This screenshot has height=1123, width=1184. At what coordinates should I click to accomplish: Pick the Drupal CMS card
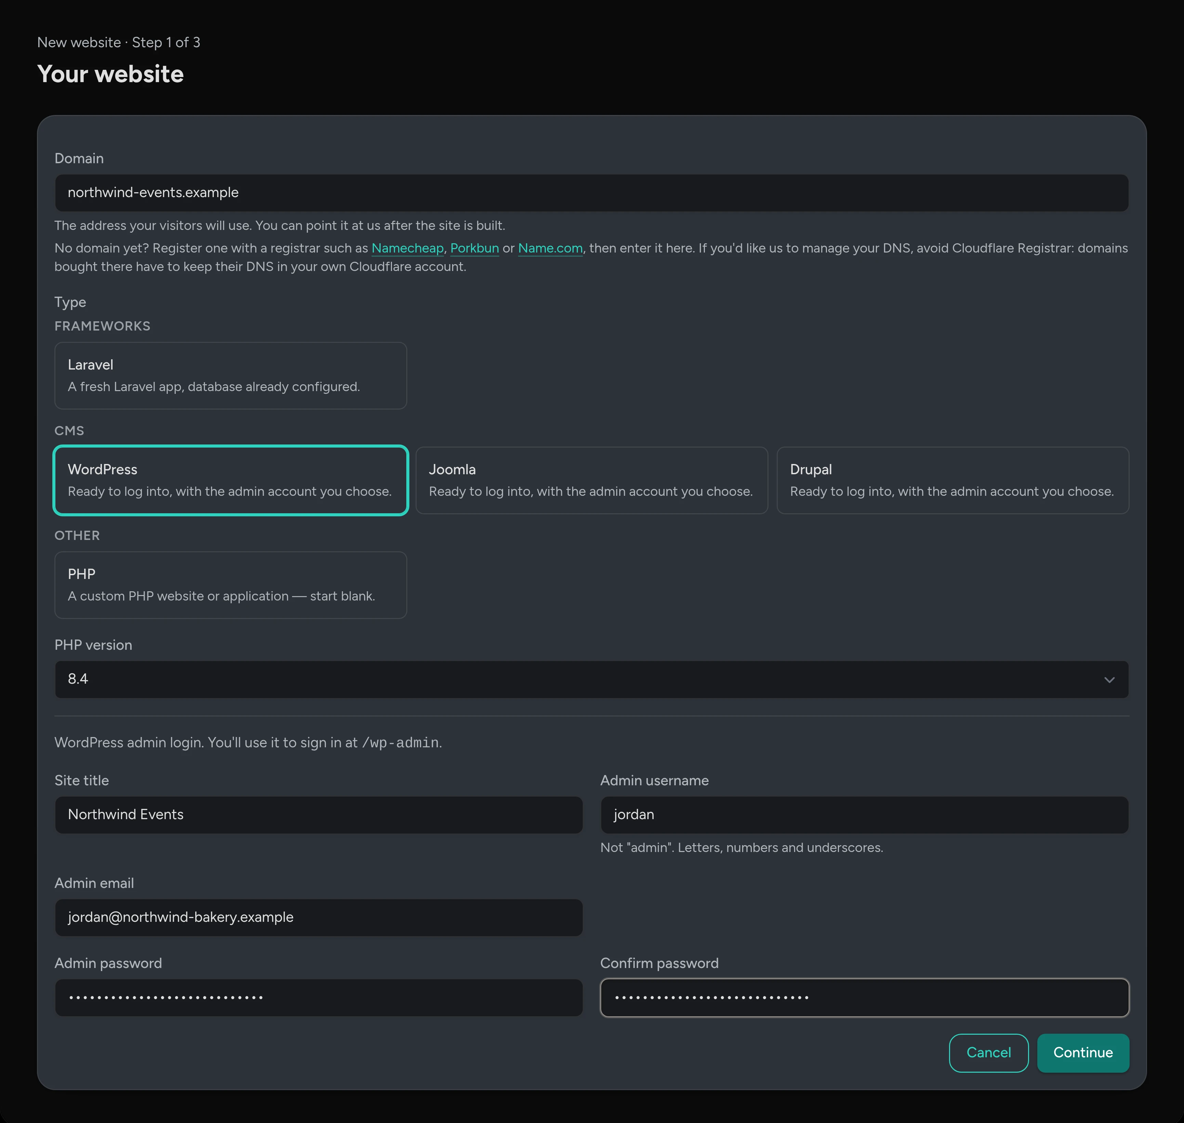click(952, 480)
